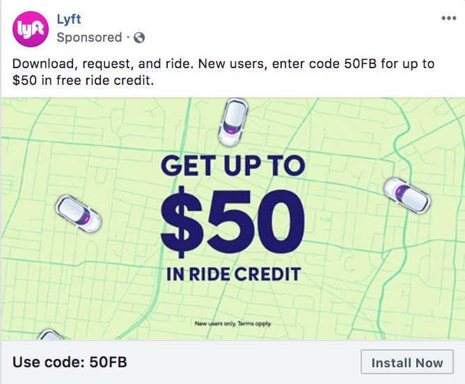Screen dimensions: 465x384
Task: Click the globe public audience icon
Action: [139, 37]
